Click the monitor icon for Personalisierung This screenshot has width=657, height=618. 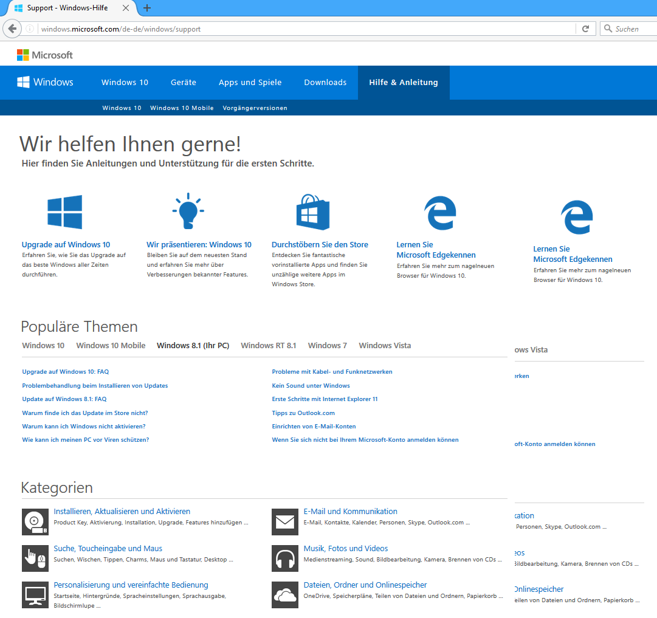point(35,595)
